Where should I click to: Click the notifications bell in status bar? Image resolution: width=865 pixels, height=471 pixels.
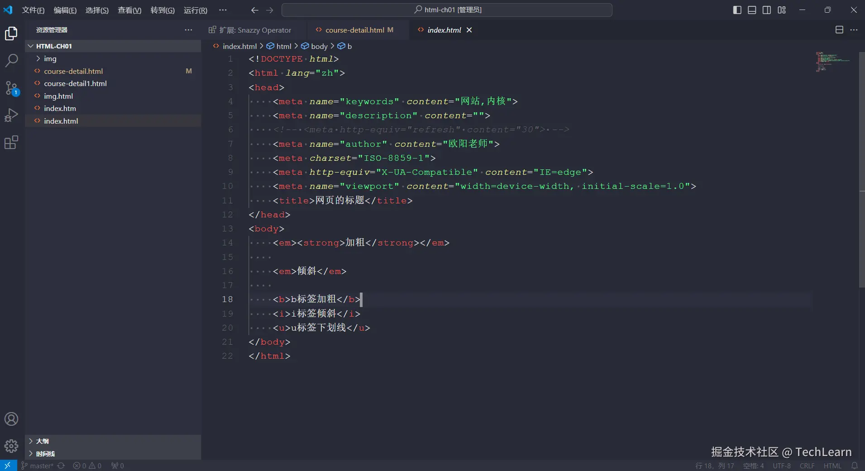855,466
